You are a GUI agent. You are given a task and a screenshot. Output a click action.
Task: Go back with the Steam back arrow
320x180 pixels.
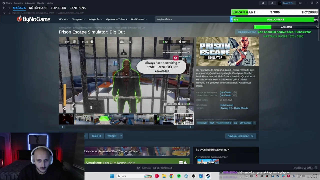tap(4, 8)
